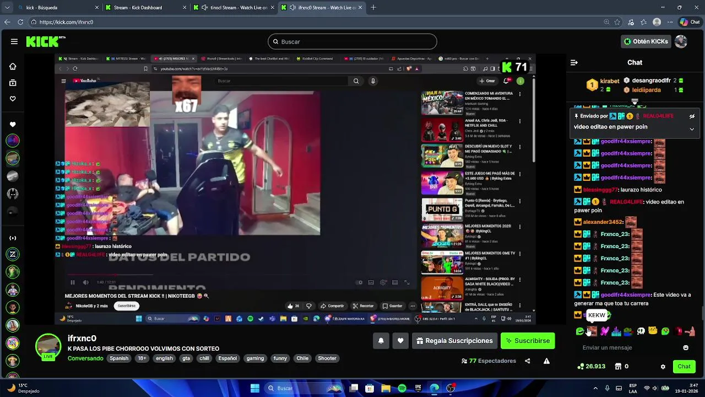Click the Enviar un mensaje chat input
The height and width of the screenshot is (397, 705).
click(x=628, y=348)
